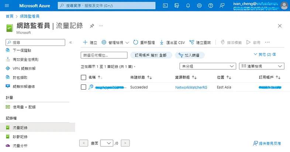
Task: Open the page number dropdown
Action: point(107,143)
